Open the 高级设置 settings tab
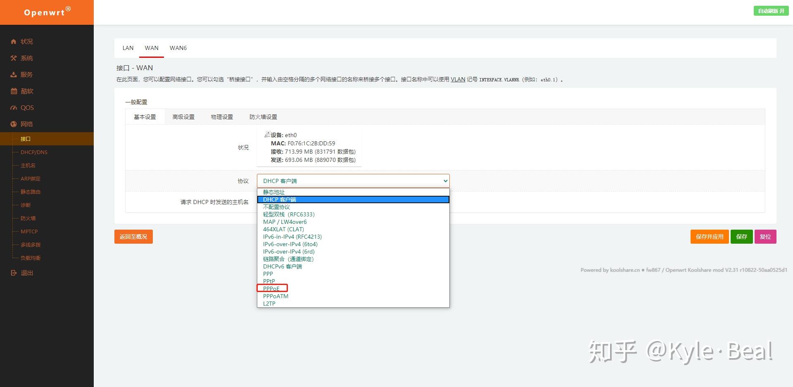793x387 pixels. pyautogui.click(x=183, y=116)
